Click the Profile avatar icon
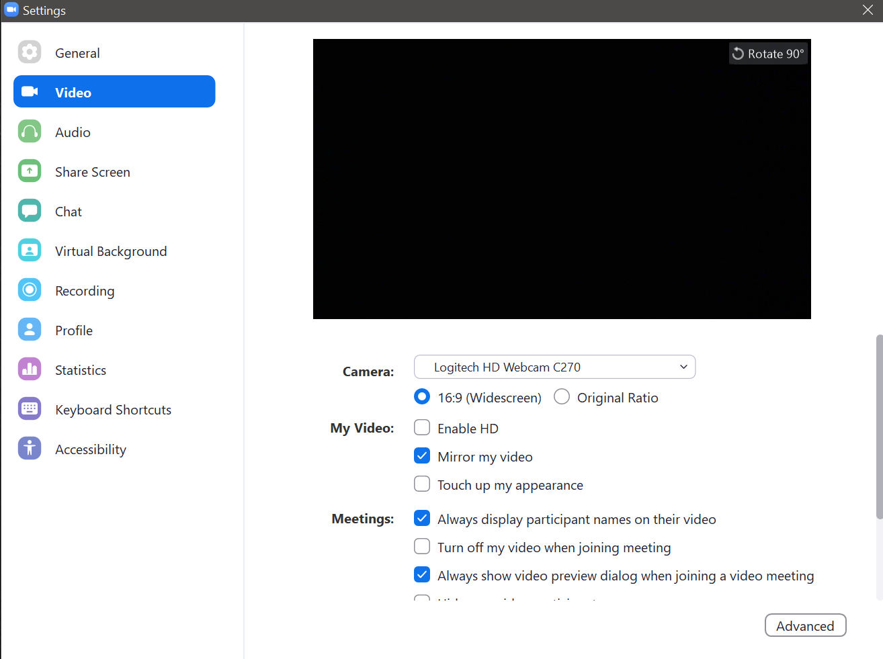The height and width of the screenshot is (659, 883). tap(30, 330)
